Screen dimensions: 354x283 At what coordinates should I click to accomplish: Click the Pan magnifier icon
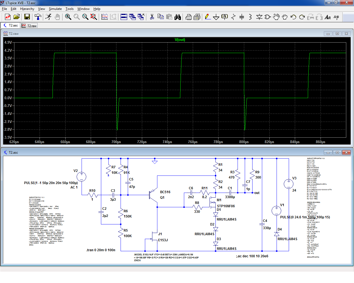[x=77, y=17]
